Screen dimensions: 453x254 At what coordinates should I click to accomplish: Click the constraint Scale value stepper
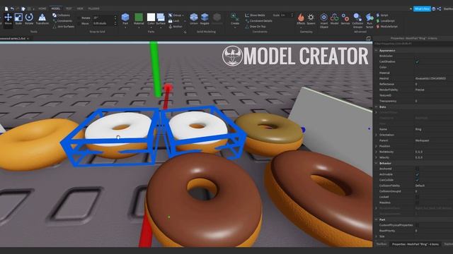click(x=292, y=15)
